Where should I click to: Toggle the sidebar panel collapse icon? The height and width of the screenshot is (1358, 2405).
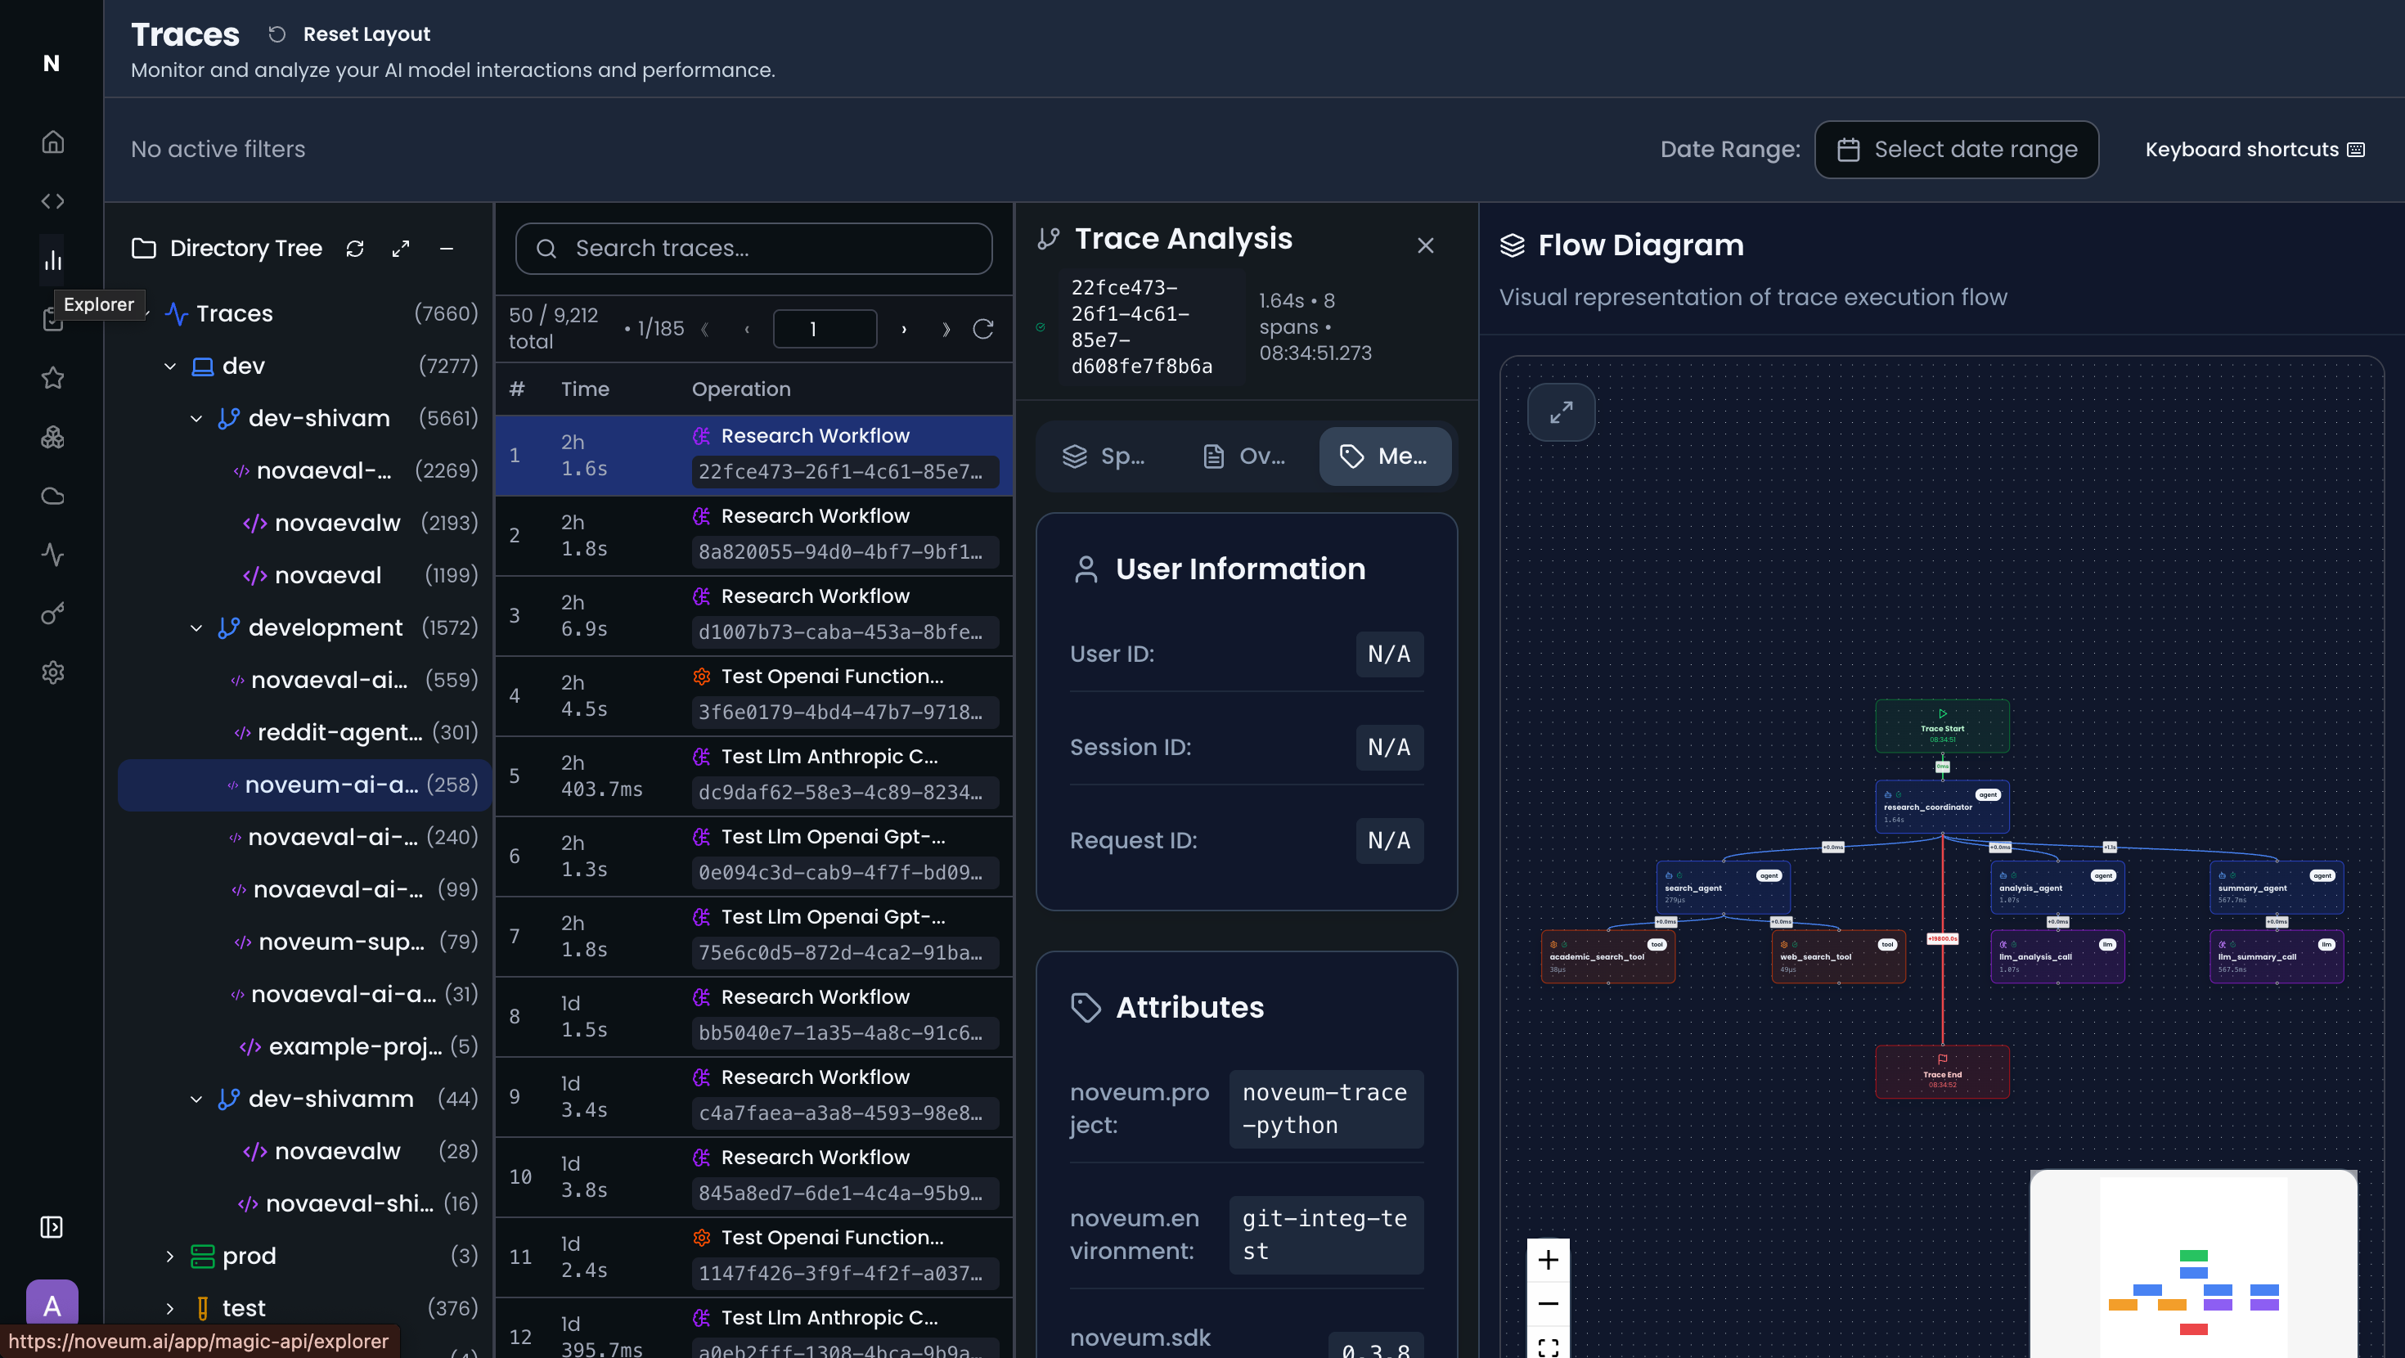(x=52, y=1226)
